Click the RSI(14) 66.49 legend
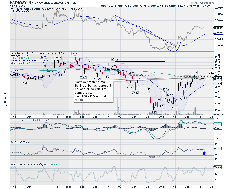This screenshot has width=227, height=189. point(20,142)
